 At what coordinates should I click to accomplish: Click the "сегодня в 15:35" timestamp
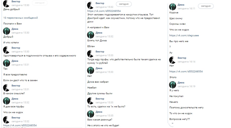pos(104,116)
